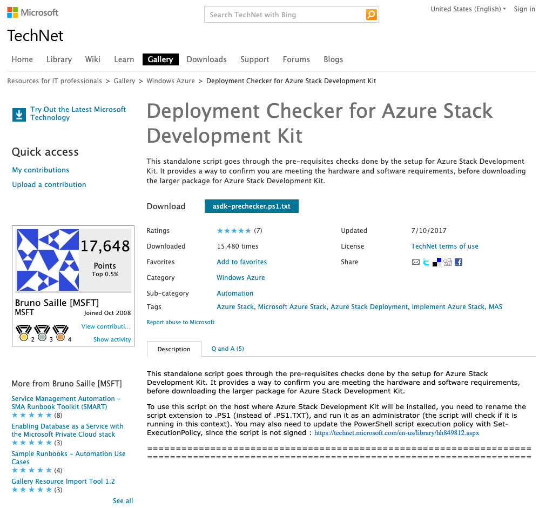The image size is (539, 508).
Task: Open Bruno Saille's profile avatar image
Action: [x=48, y=260]
